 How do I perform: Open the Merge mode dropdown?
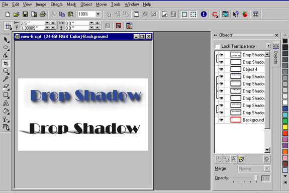coord(267,168)
